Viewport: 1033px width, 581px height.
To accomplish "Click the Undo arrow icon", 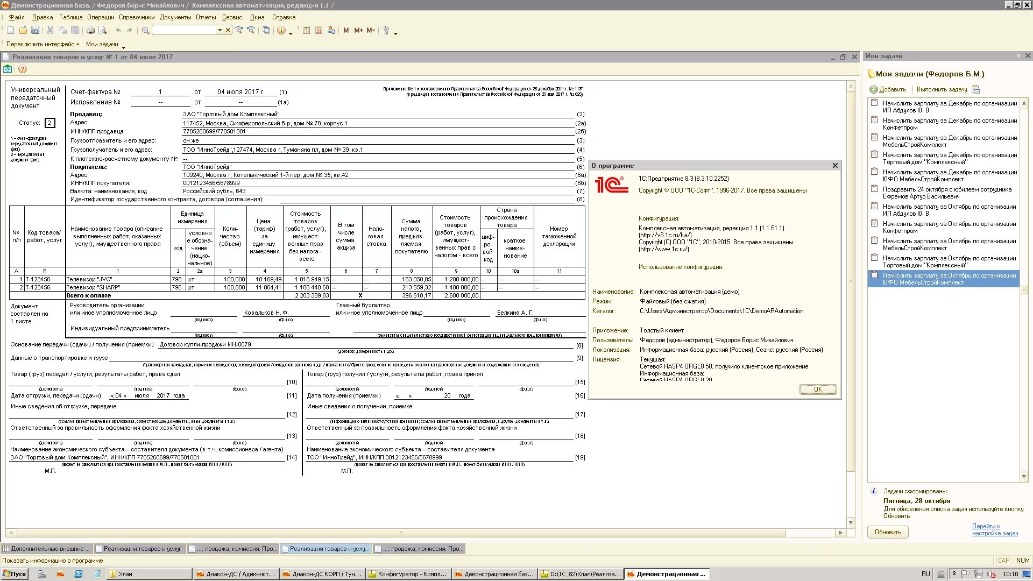I will [118, 31].
